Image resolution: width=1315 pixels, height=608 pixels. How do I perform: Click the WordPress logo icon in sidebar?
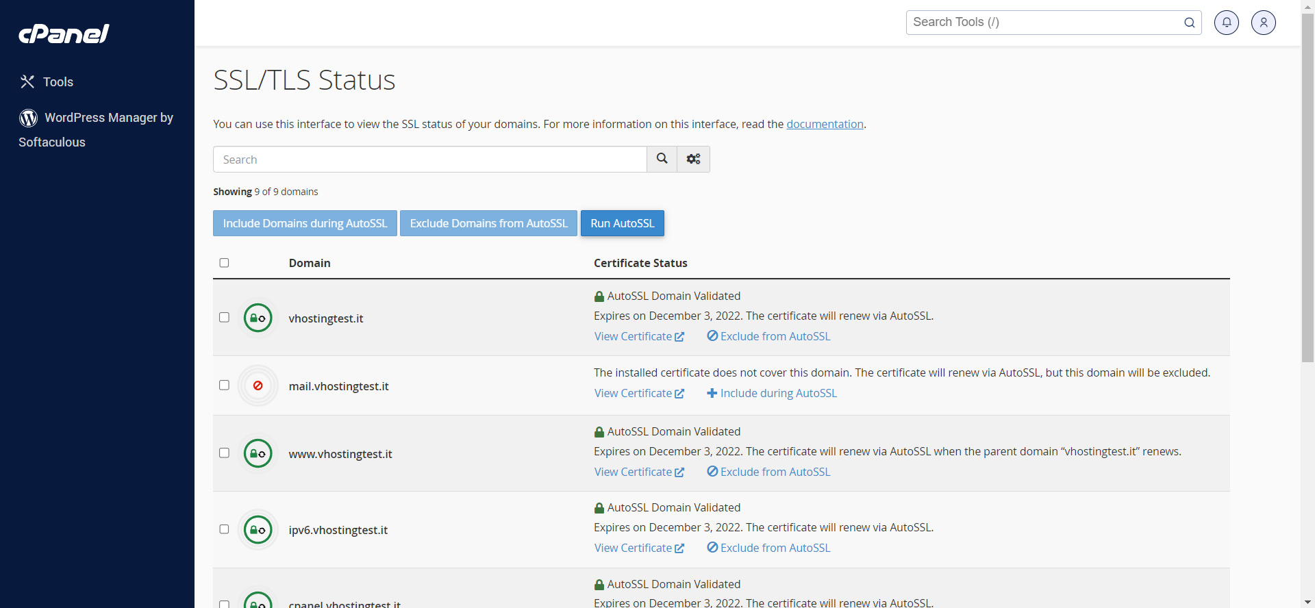[28, 118]
